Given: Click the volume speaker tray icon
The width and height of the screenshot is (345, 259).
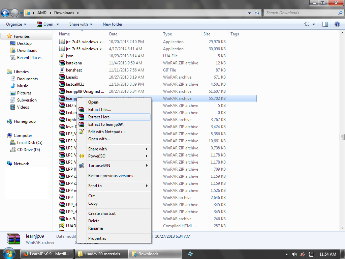Looking at the screenshot, I should [294, 254].
